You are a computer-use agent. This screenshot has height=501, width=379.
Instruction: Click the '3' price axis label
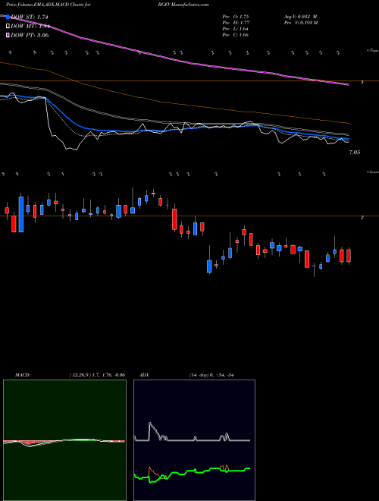pos(362,83)
